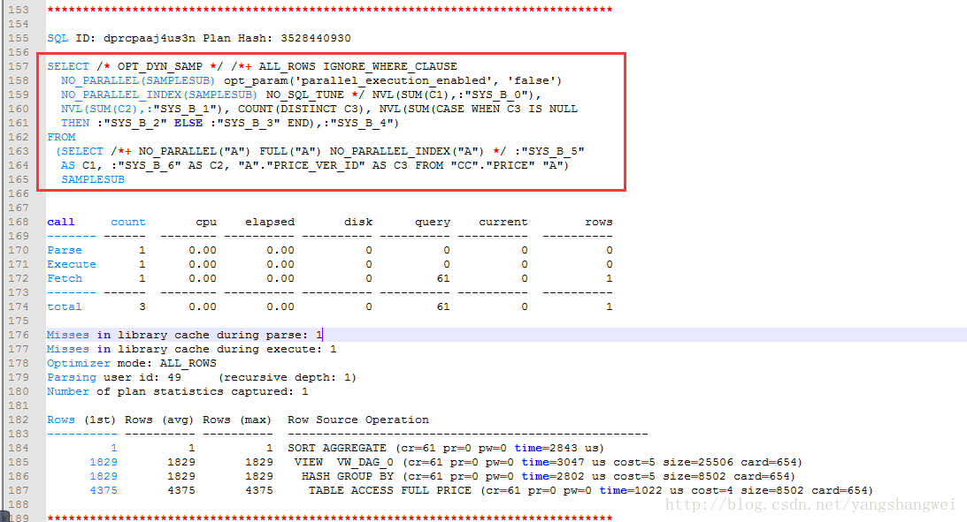The width and height of the screenshot is (967, 522).
Task: Click the Row Source Operation header
Action: [357, 420]
